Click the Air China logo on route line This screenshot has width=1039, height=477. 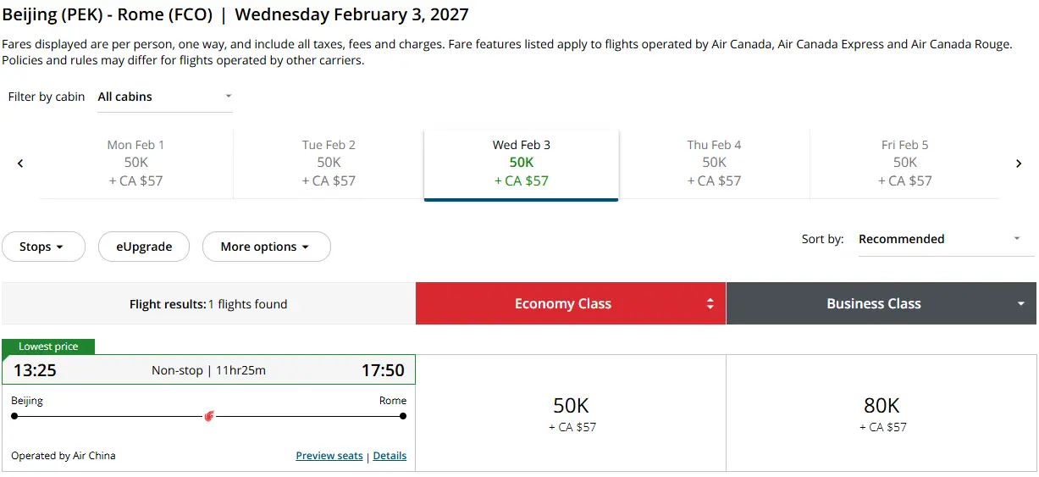(x=209, y=416)
